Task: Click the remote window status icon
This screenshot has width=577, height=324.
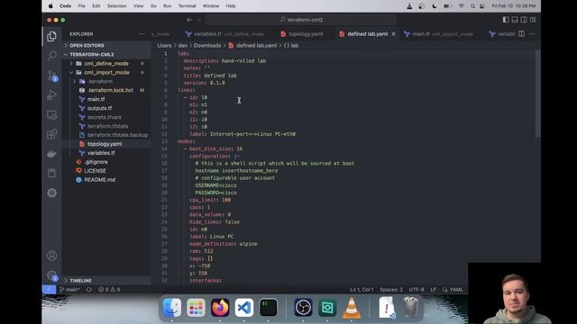Action: [x=50, y=290]
